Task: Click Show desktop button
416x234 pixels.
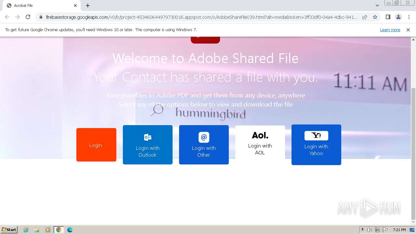Action: (x=412, y=230)
